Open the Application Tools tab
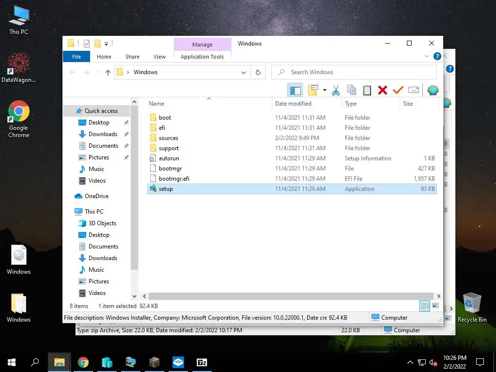The width and height of the screenshot is (496, 372). [x=202, y=57]
